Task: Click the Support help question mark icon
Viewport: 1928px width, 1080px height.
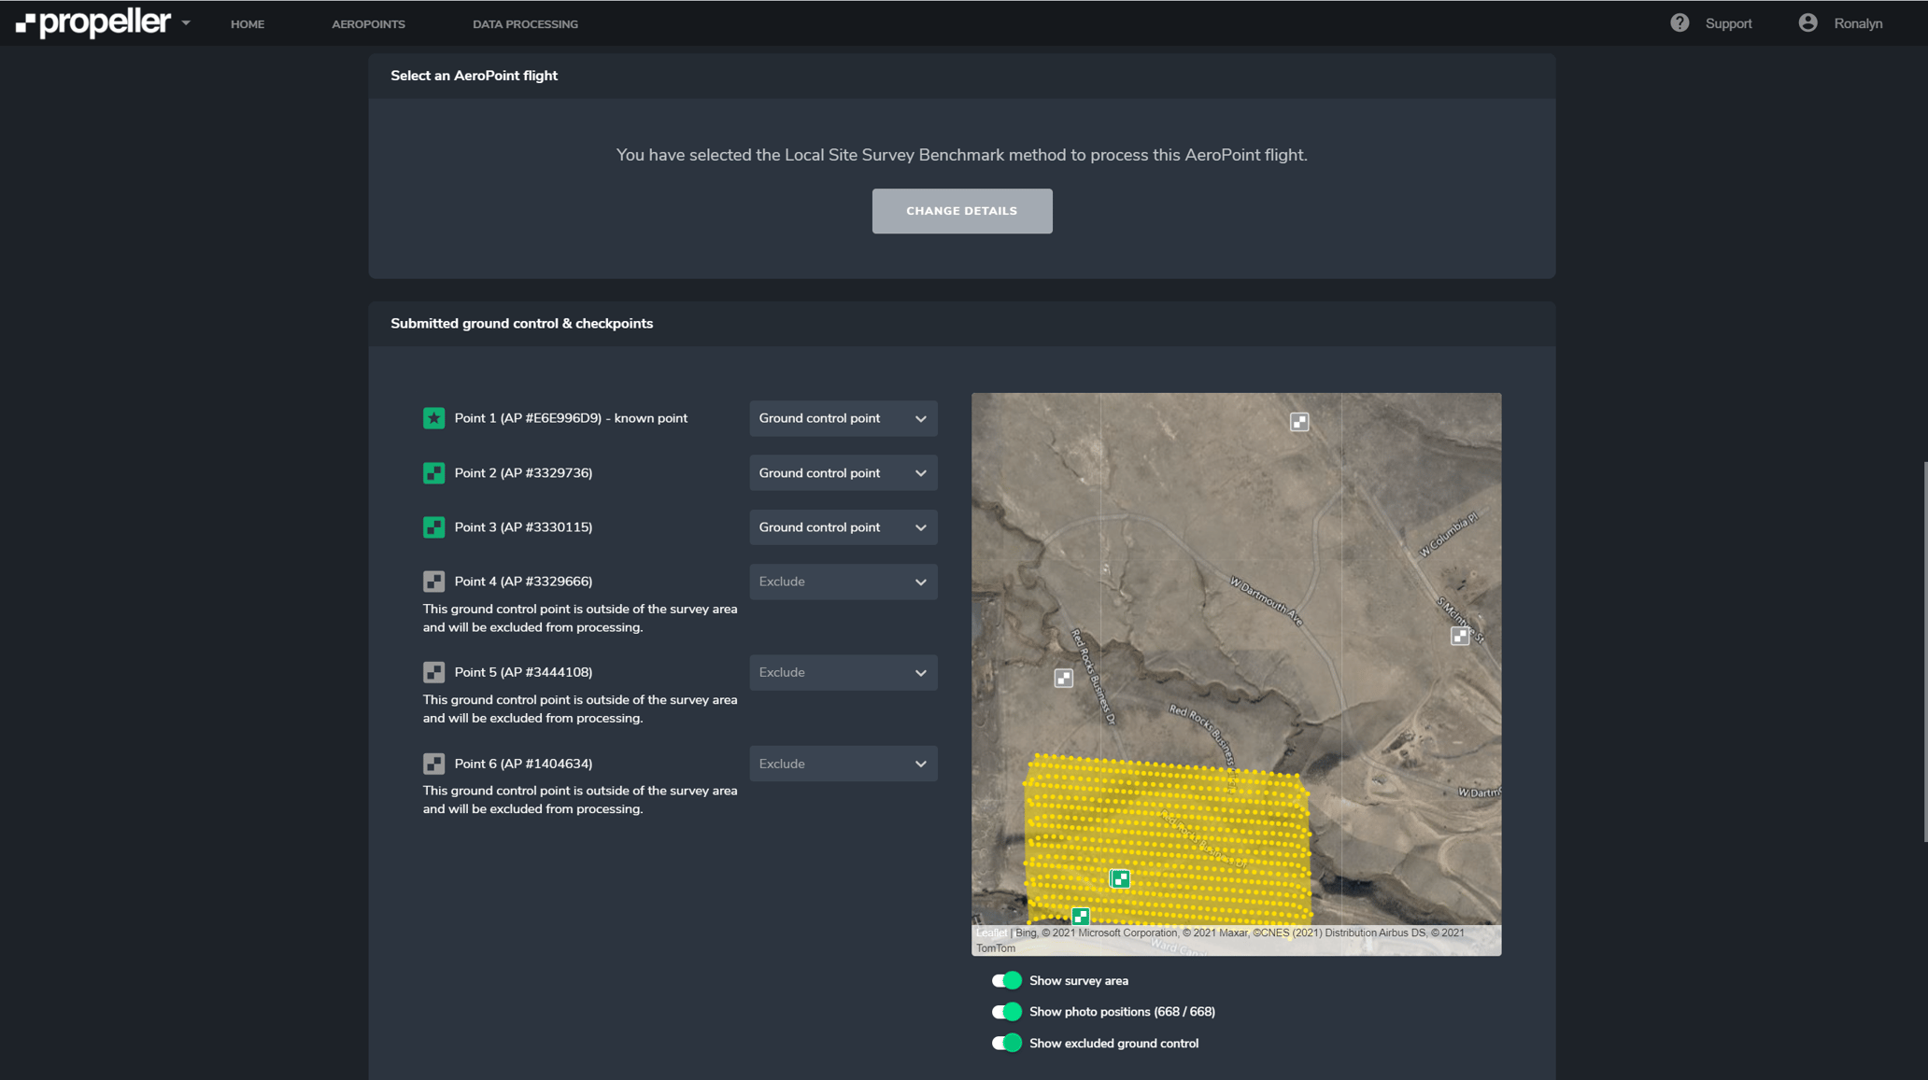Action: point(1680,23)
